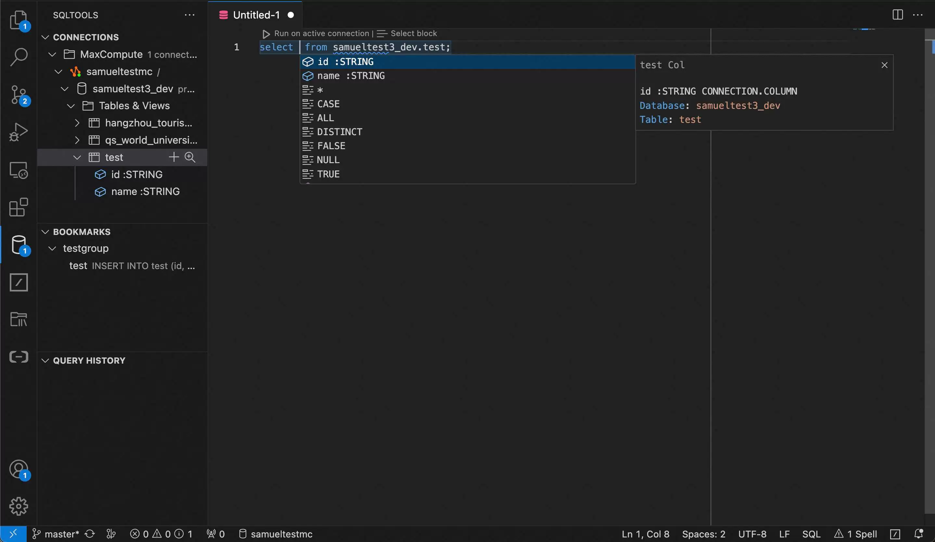Split the editor using the layout icon
This screenshot has width=935, height=542.
coord(897,15)
